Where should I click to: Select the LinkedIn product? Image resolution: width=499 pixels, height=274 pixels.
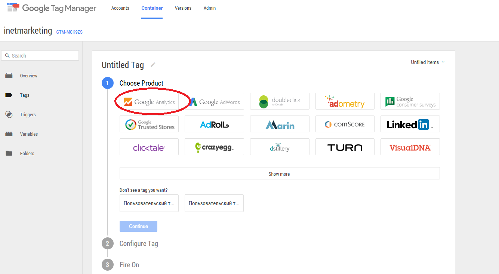(x=410, y=124)
